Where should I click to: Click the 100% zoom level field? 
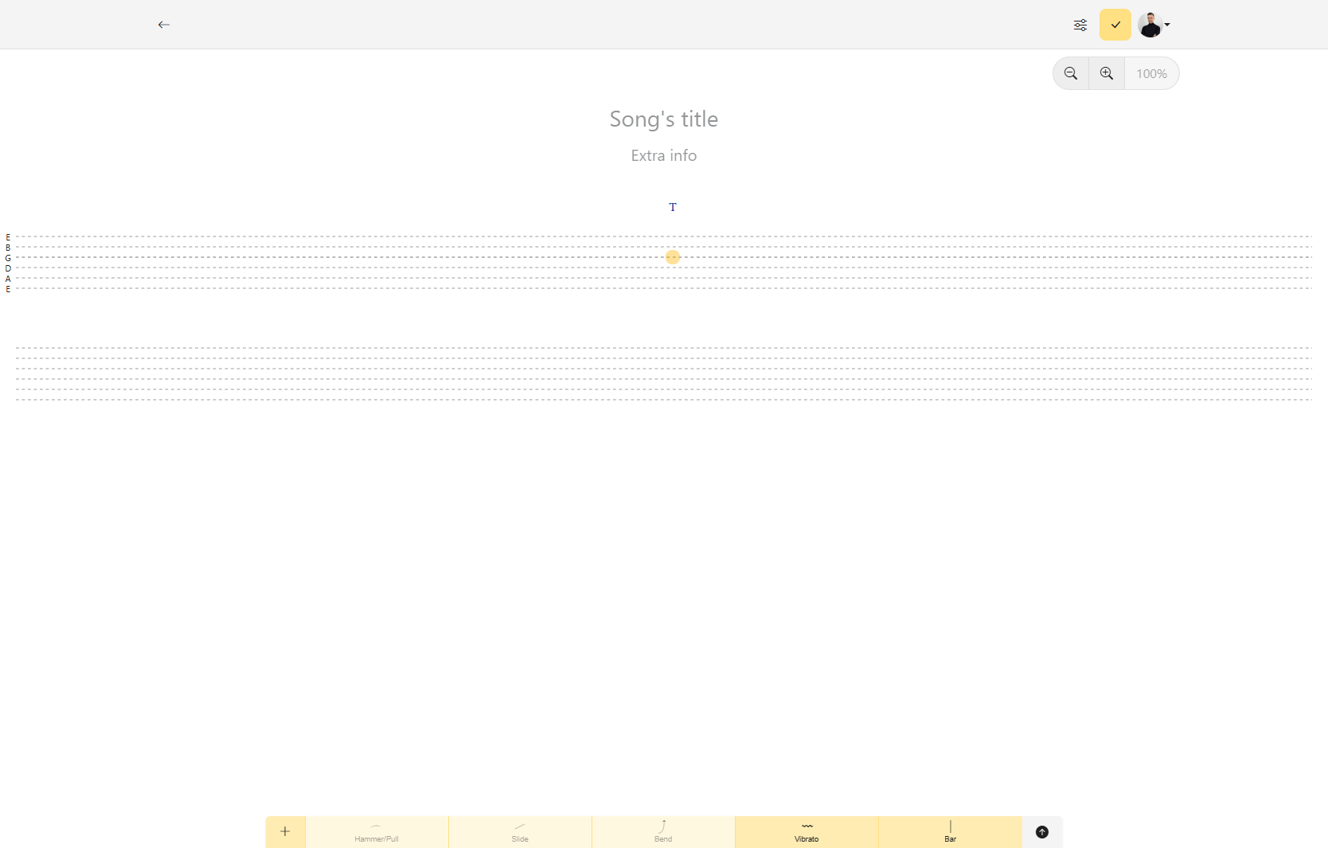point(1151,73)
